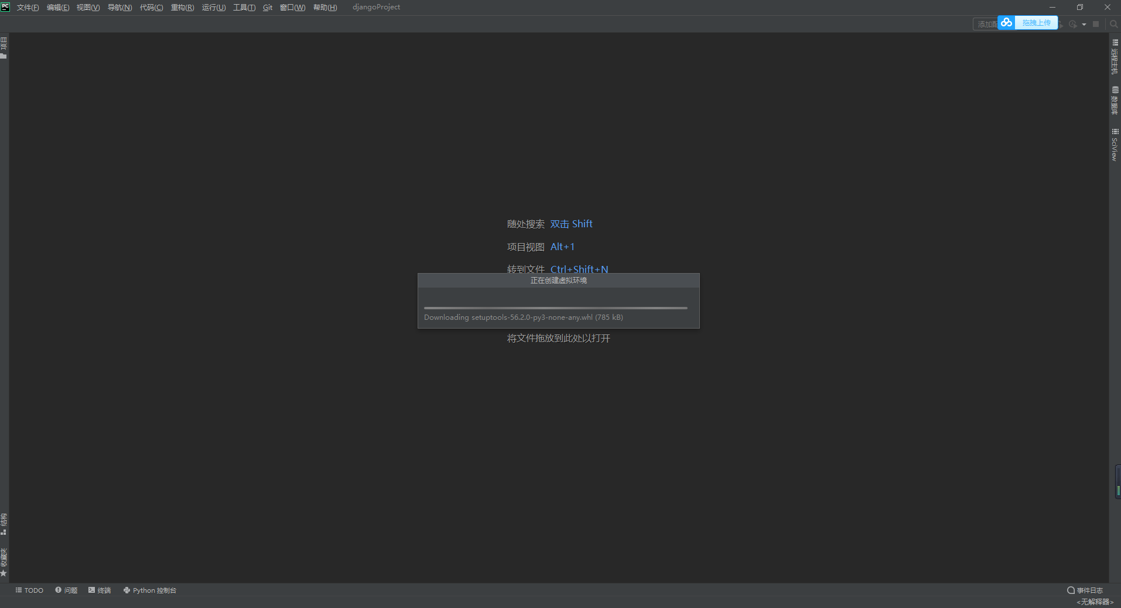
Task: Minimize the PyCharm window
Action: click(1052, 7)
